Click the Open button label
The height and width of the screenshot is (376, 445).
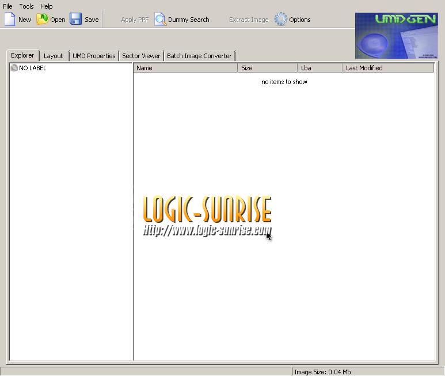tap(58, 20)
